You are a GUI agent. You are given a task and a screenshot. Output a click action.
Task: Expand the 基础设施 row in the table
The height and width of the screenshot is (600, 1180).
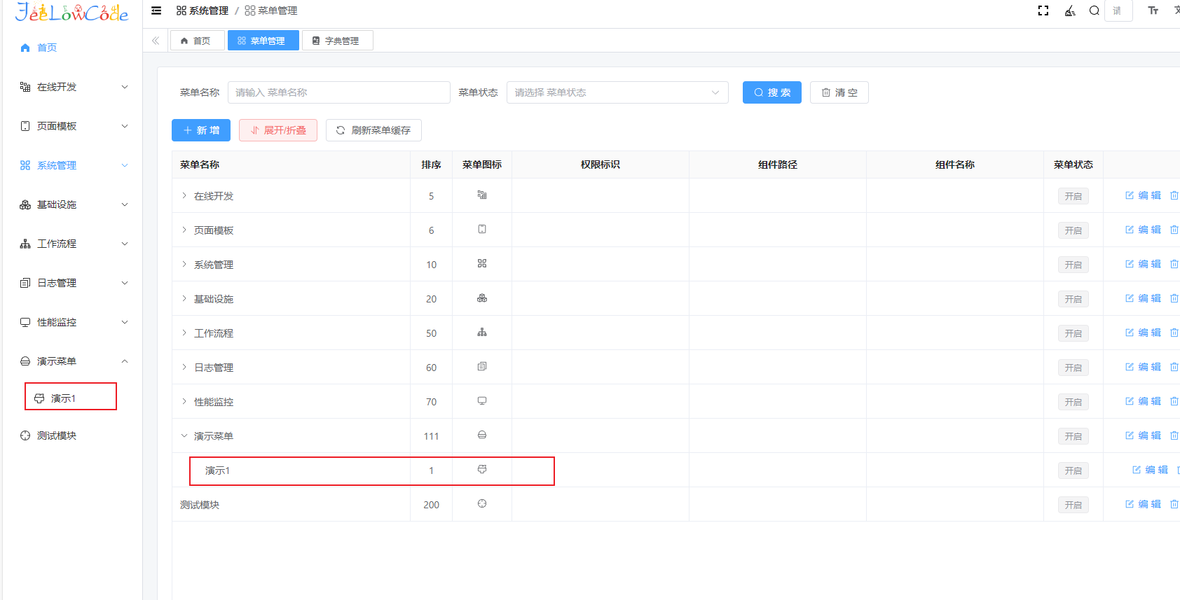click(184, 299)
